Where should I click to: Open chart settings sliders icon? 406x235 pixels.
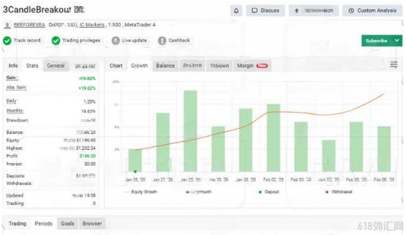[x=394, y=64]
